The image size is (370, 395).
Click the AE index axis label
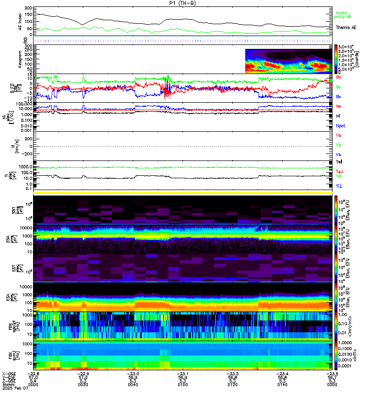(20, 22)
